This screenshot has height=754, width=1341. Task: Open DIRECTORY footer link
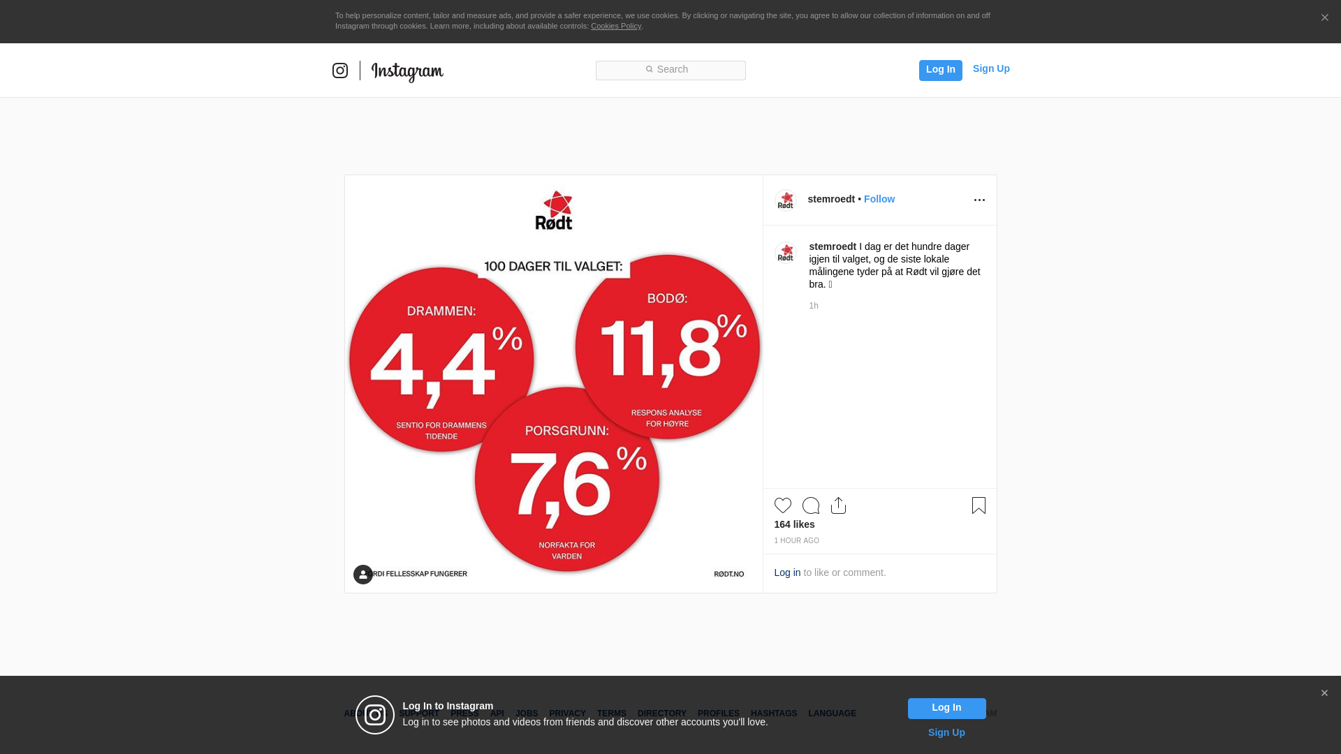(x=661, y=714)
